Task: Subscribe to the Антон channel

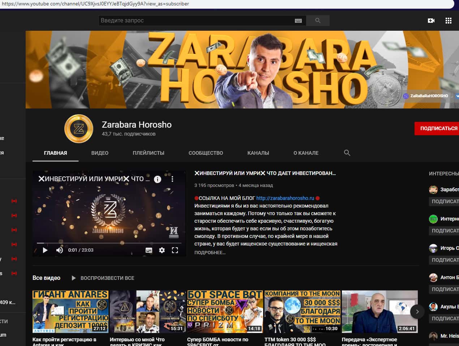Action: (444, 289)
